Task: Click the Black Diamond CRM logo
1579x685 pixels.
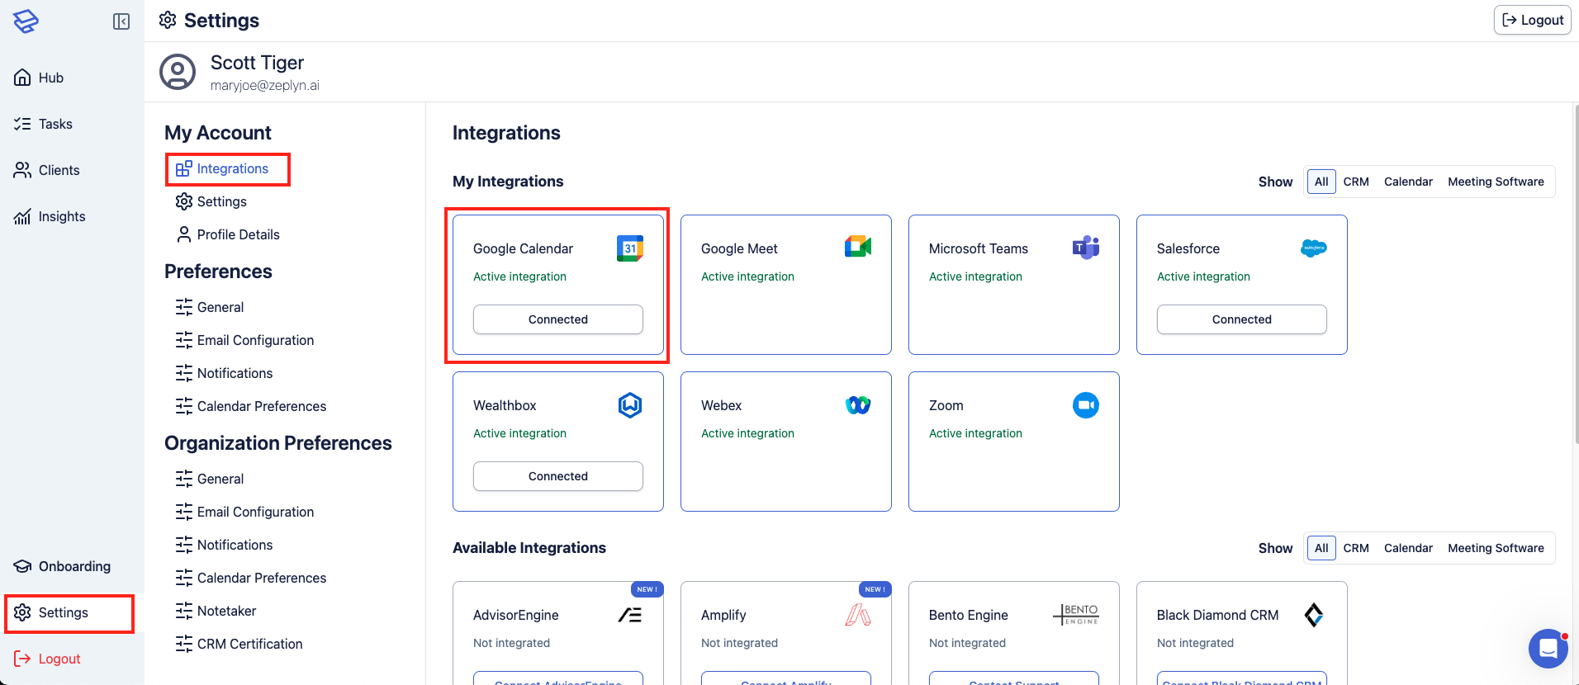Action: [1313, 615]
